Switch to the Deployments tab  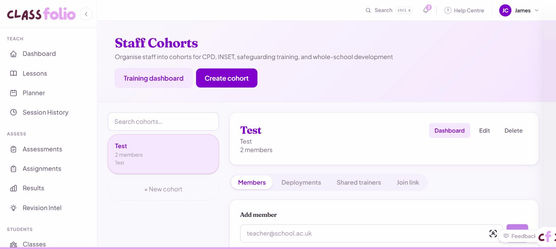point(301,183)
